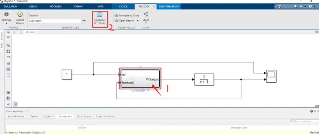Switch to the C CODE tab
Viewport: 319px width, 134px height.
123,7
